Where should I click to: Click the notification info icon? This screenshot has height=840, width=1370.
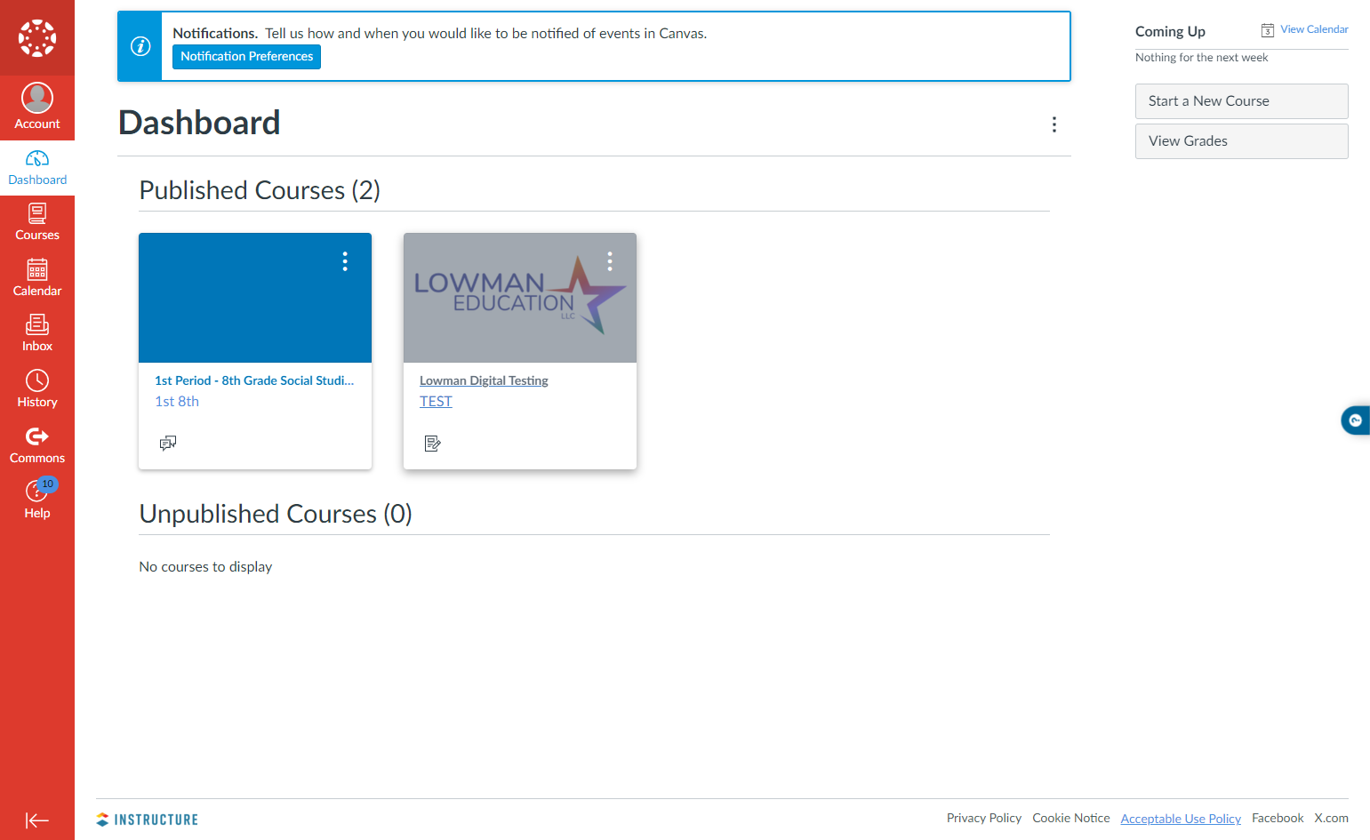click(x=140, y=46)
